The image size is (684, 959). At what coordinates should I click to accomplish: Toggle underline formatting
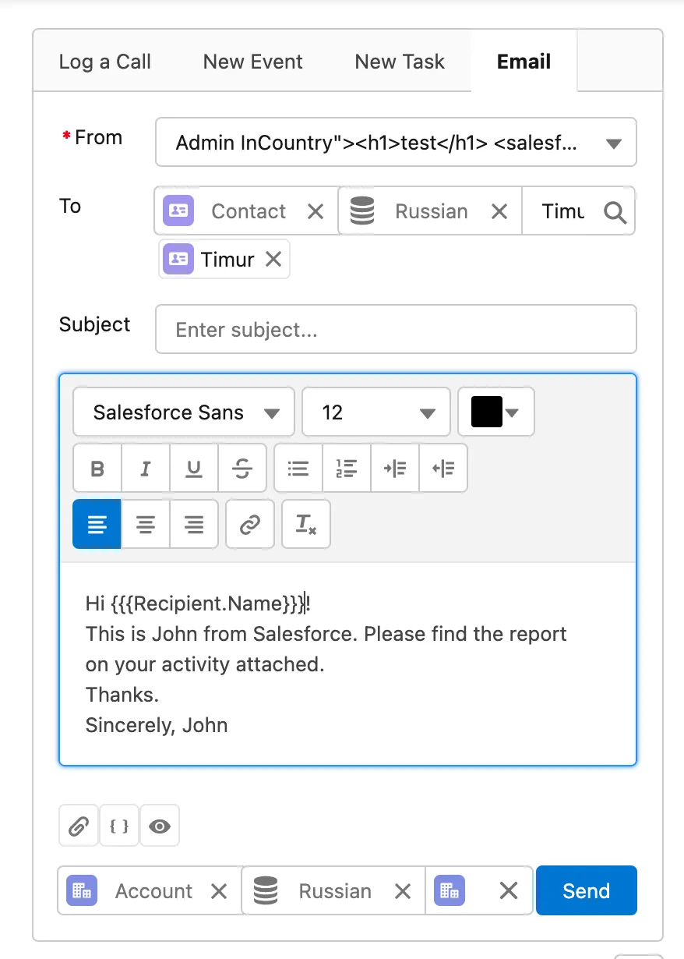194,469
